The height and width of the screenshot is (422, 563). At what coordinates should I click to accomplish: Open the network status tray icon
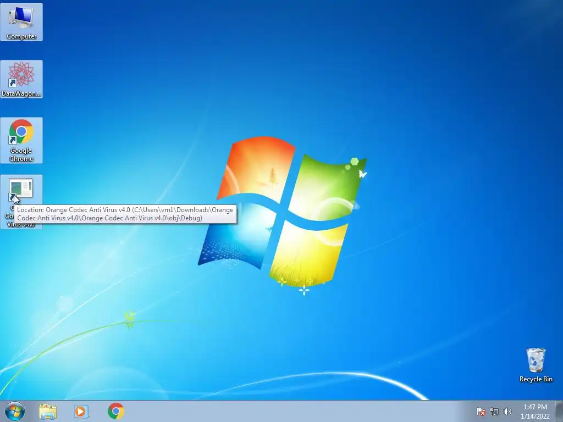coord(494,412)
